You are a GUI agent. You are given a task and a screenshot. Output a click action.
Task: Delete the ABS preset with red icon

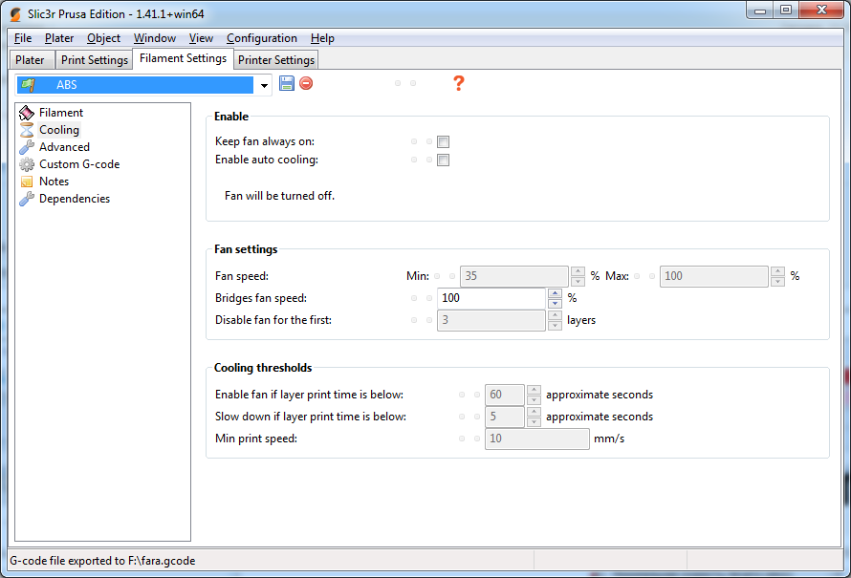tap(306, 83)
